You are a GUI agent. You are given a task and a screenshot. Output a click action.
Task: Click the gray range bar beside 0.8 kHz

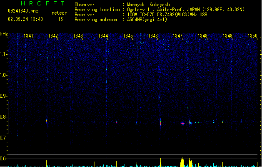pyautogui.click(x=8, y=117)
